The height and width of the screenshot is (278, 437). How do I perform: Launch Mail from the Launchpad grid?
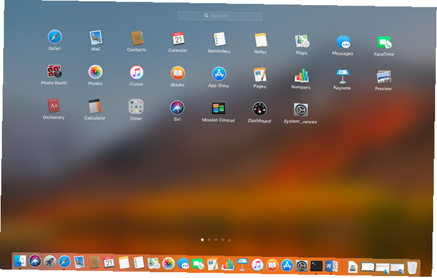[x=96, y=38]
